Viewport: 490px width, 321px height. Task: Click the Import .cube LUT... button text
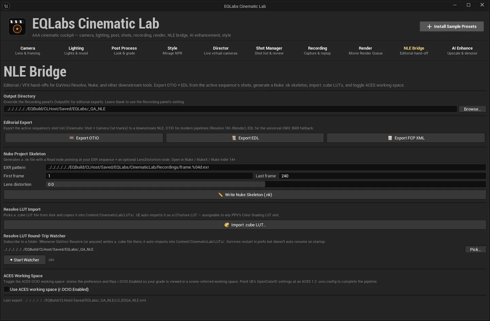249,225
